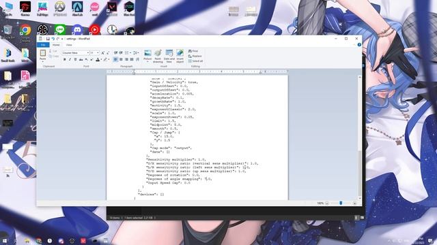Open the font family dropdown
437x245 pixels.
click(x=88, y=53)
